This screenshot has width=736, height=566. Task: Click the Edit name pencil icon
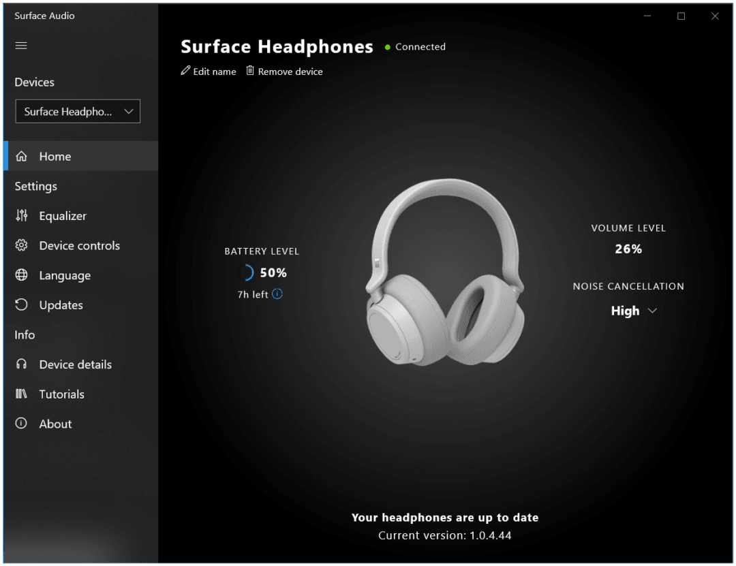185,70
